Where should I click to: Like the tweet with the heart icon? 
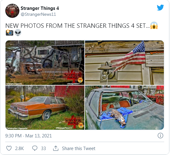tap(9, 149)
